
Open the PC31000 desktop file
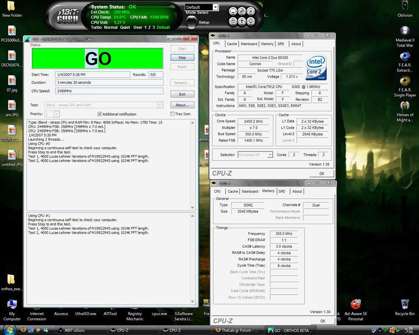point(11,33)
